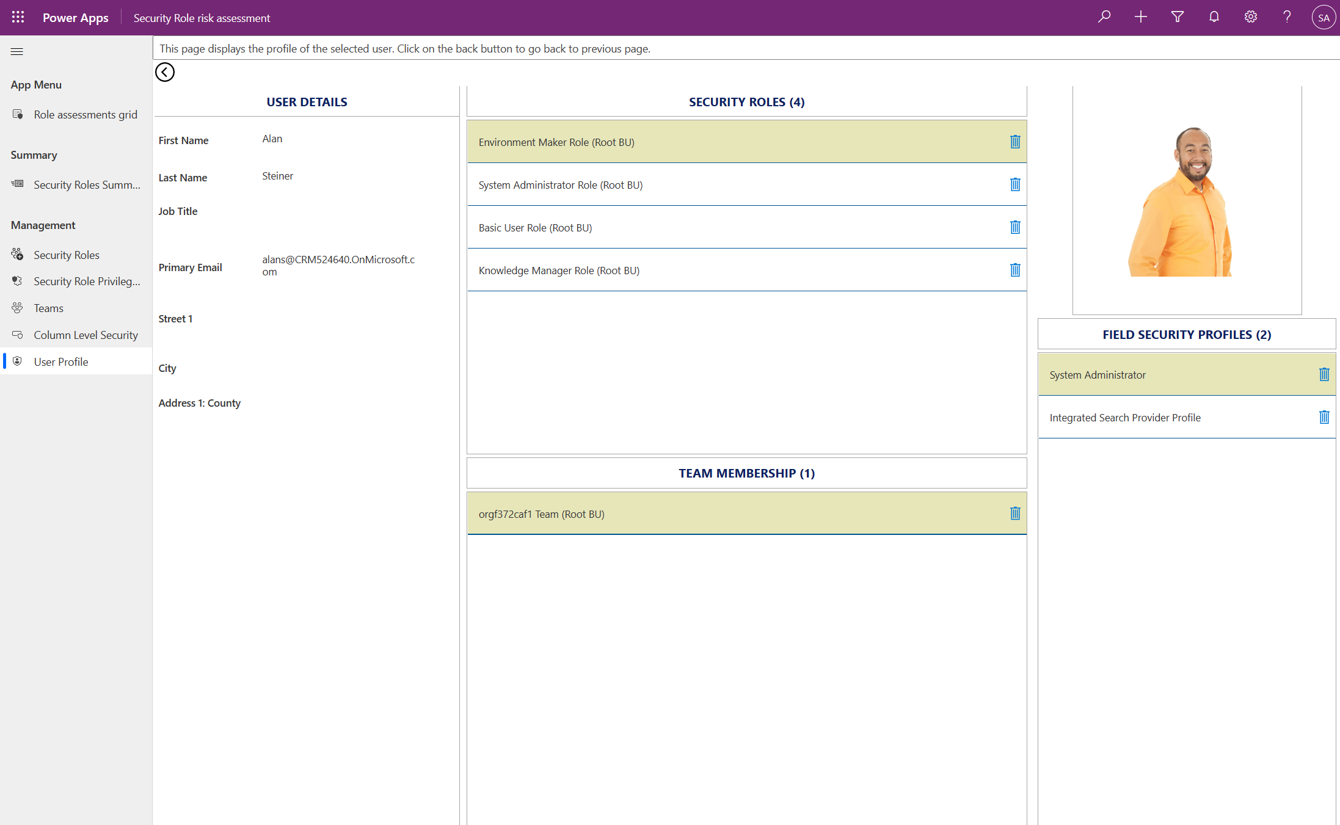Click the back navigation button

(165, 72)
